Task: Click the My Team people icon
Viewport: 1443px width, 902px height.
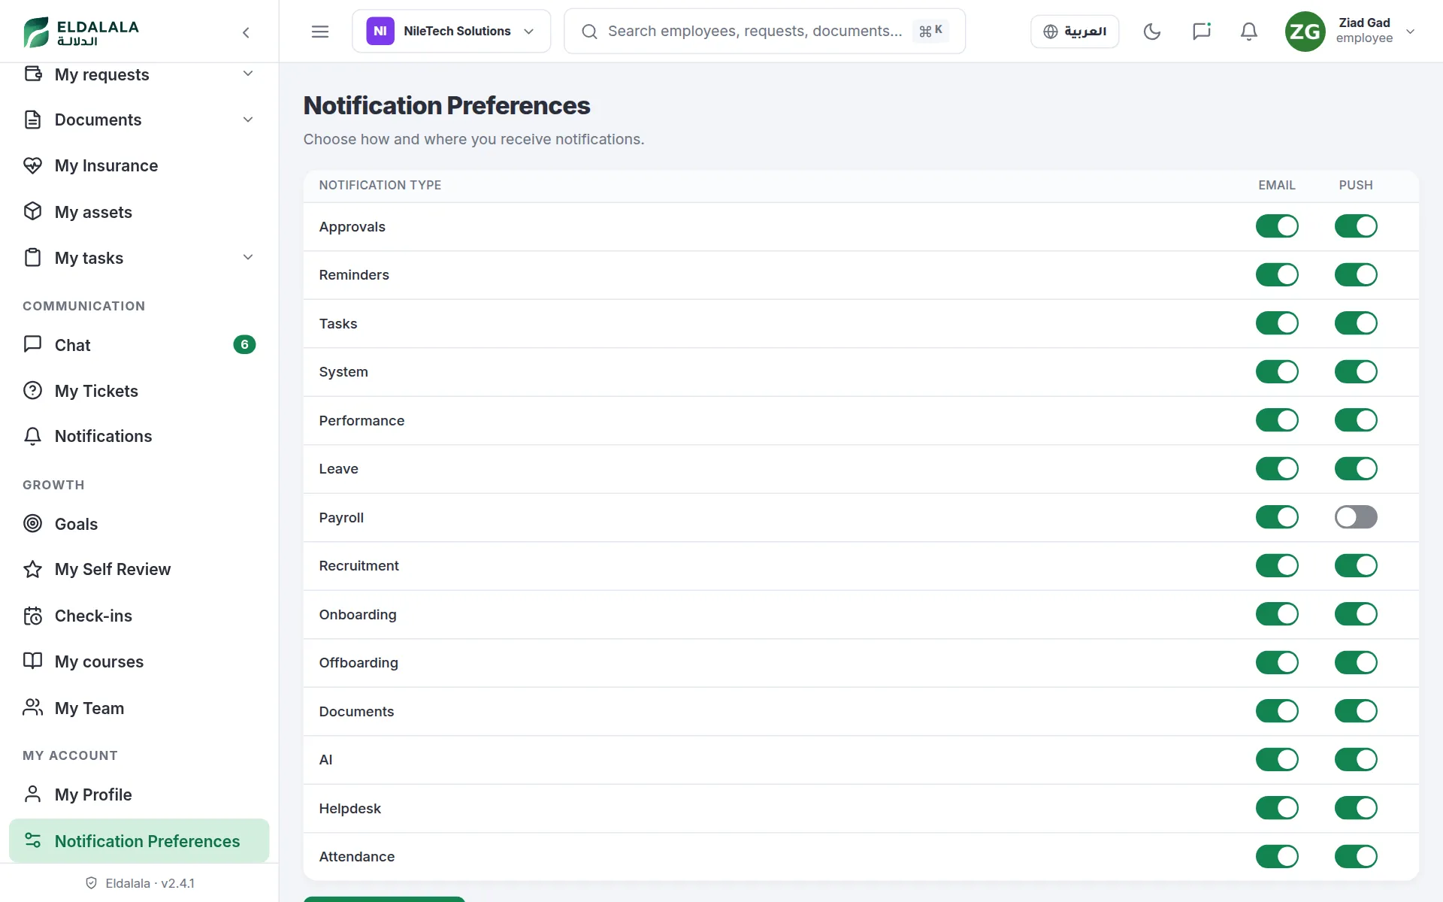Action: point(32,708)
